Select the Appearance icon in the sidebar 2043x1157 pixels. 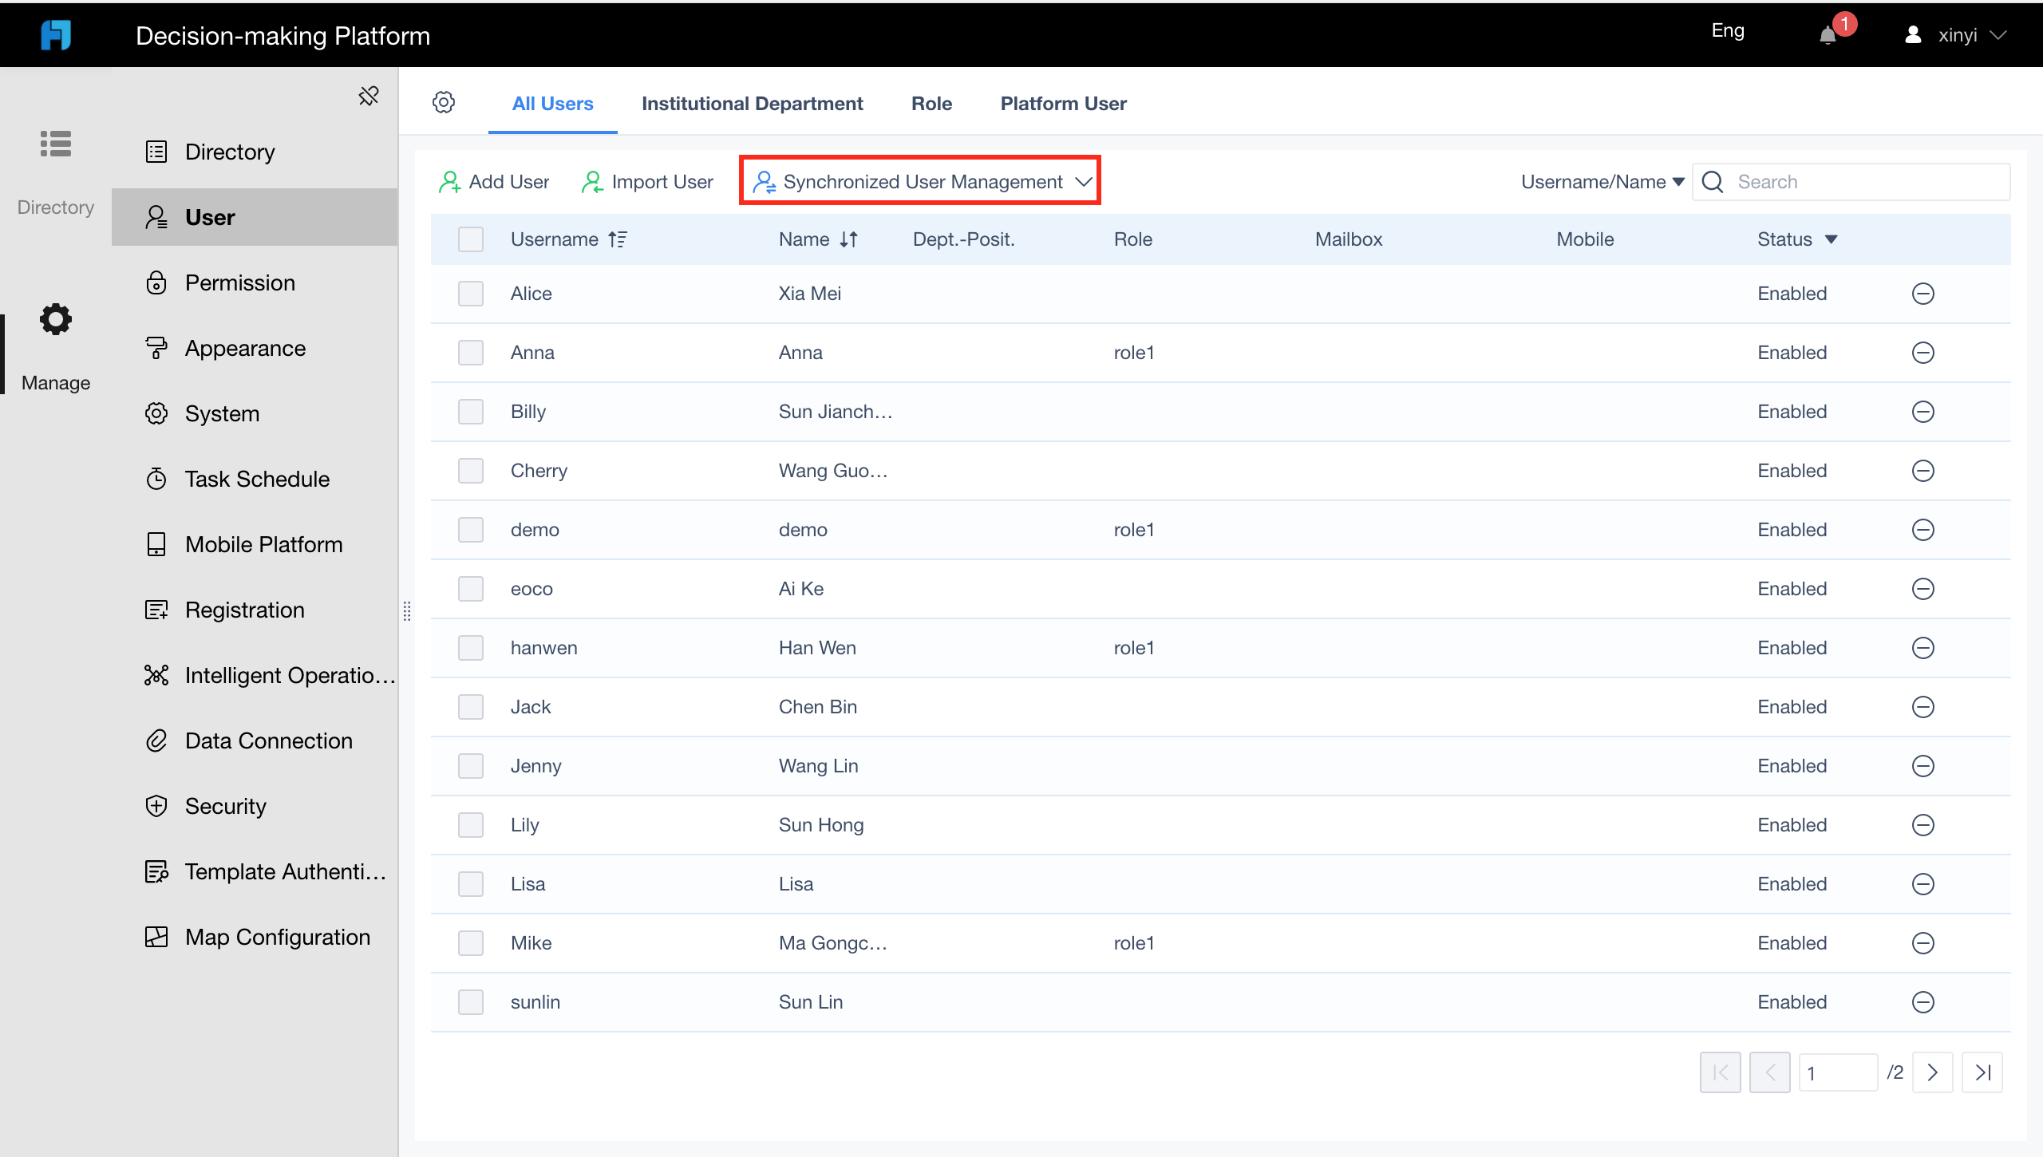(x=156, y=348)
